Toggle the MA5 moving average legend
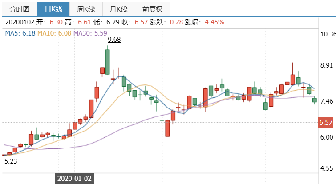 tap(20, 33)
